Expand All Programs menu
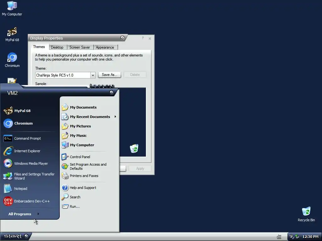This screenshot has width=322, height=241. pyautogui.click(x=24, y=214)
